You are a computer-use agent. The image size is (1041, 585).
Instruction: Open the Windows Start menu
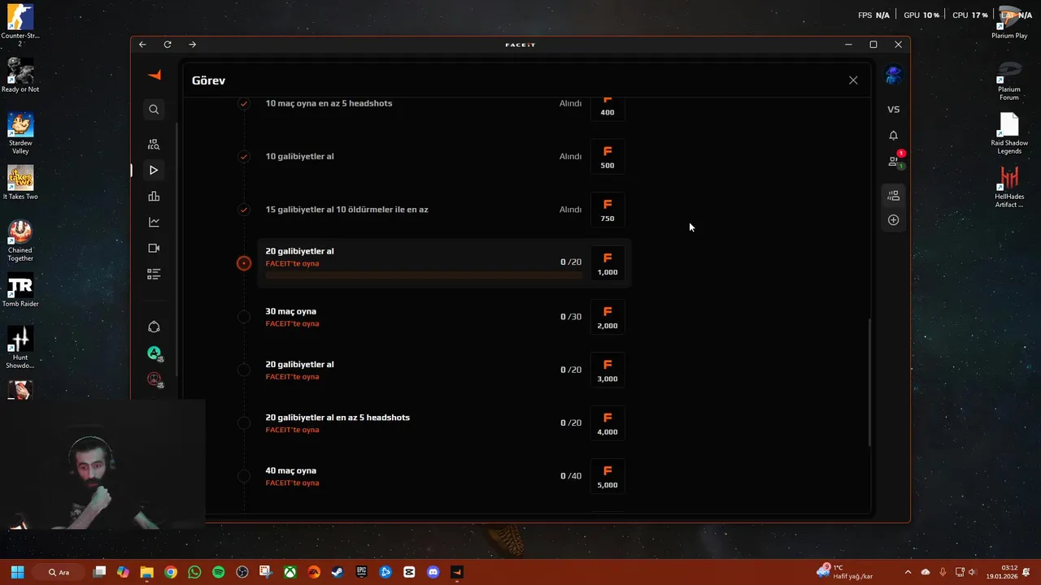tap(17, 572)
